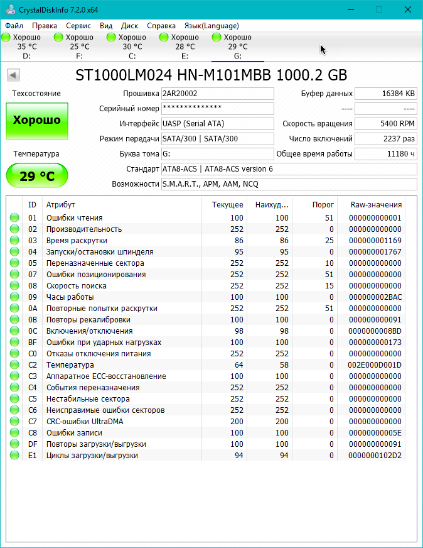Click the ID column header
Image resolution: width=423 pixels, height=548 pixels.
pyautogui.click(x=32, y=205)
